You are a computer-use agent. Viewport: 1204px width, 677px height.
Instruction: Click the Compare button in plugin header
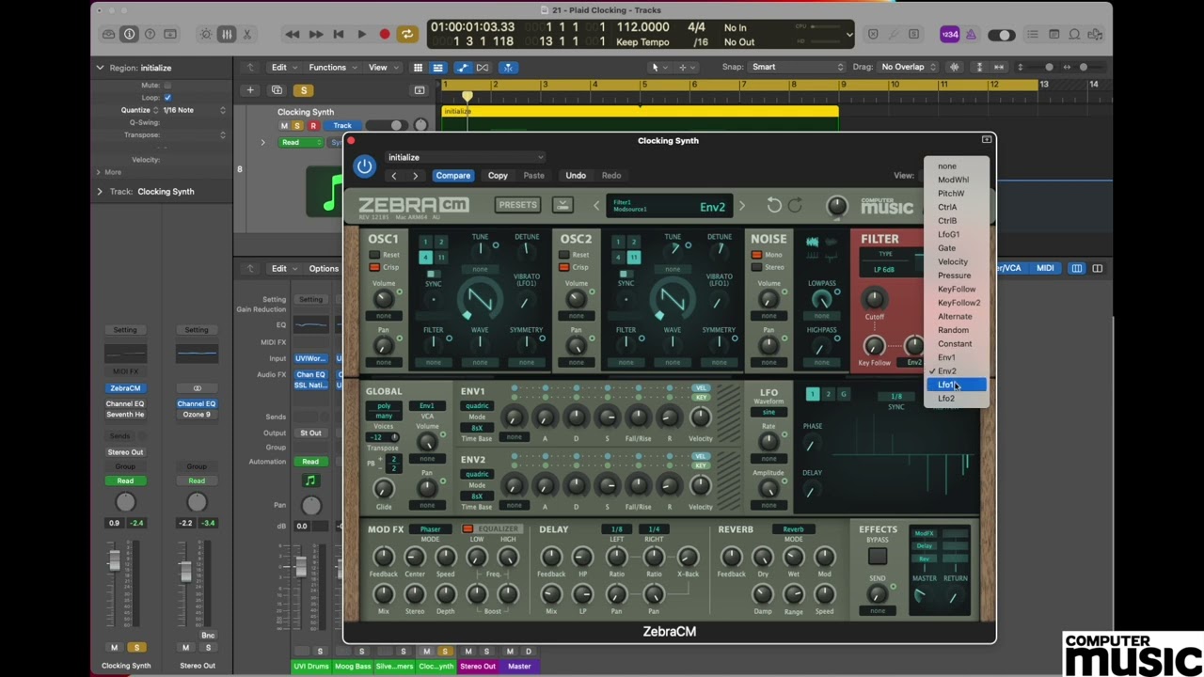point(452,176)
